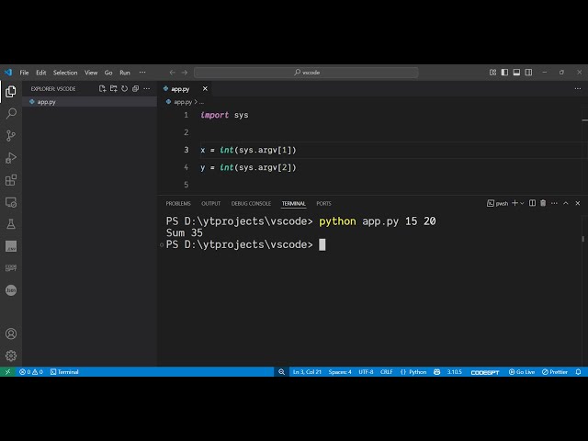This screenshot has height=441, width=588.
Task: Collapse all folders in Explorer
Action: click(135, 88)
